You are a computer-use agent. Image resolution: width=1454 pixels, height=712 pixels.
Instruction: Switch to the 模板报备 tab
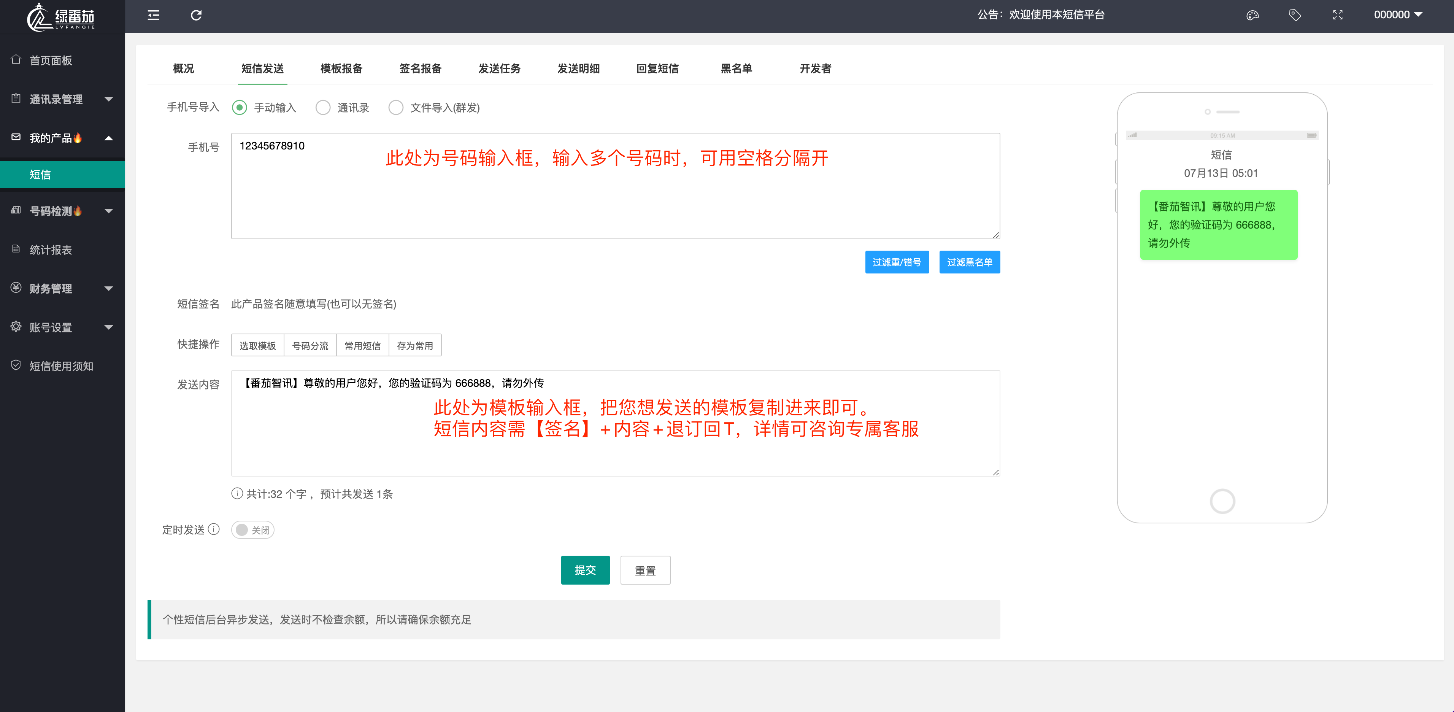point(341,68)
